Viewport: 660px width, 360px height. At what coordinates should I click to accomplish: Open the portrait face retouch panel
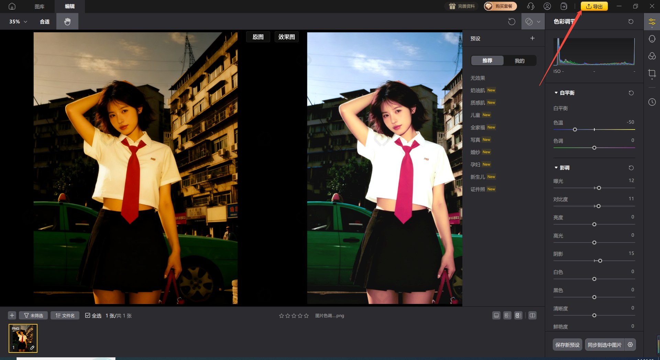tap(652, 39)
